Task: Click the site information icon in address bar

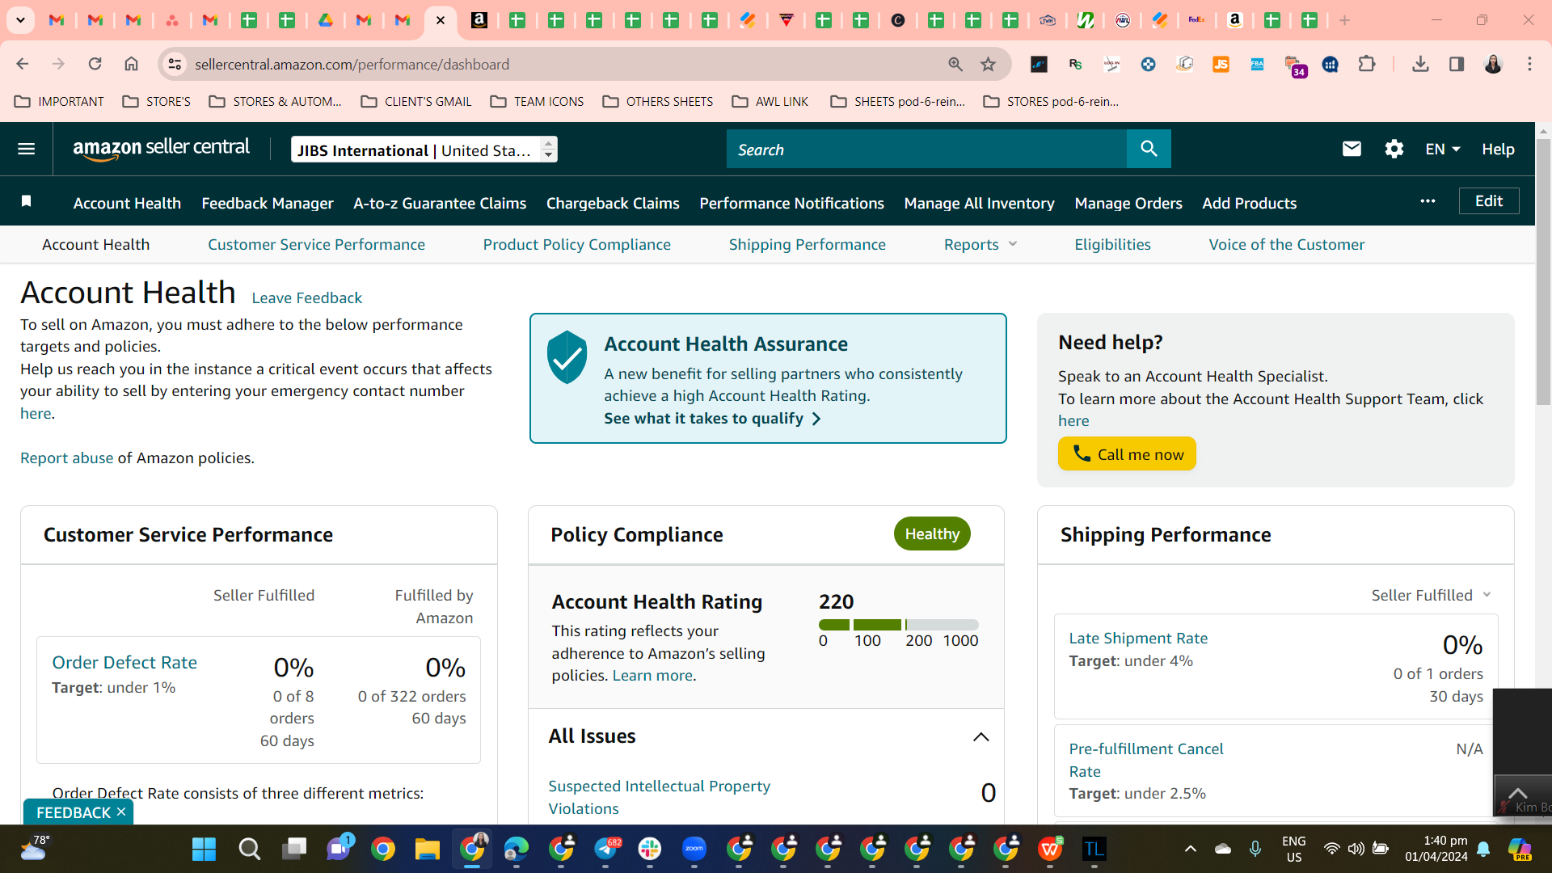Action: coord(174,64)
